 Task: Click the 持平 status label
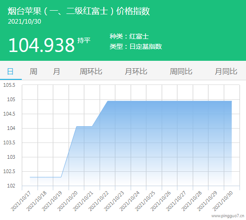(x=84, y=40)
